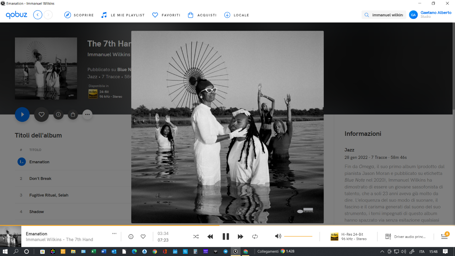455x256 pixels.
Task: Open the Locale downloads section
Action: 236,15
